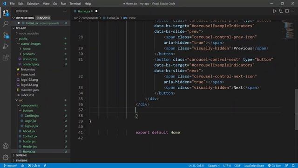Open the Run menu
Viewport: 298px width, 168px height.
[x=63, y=4]
